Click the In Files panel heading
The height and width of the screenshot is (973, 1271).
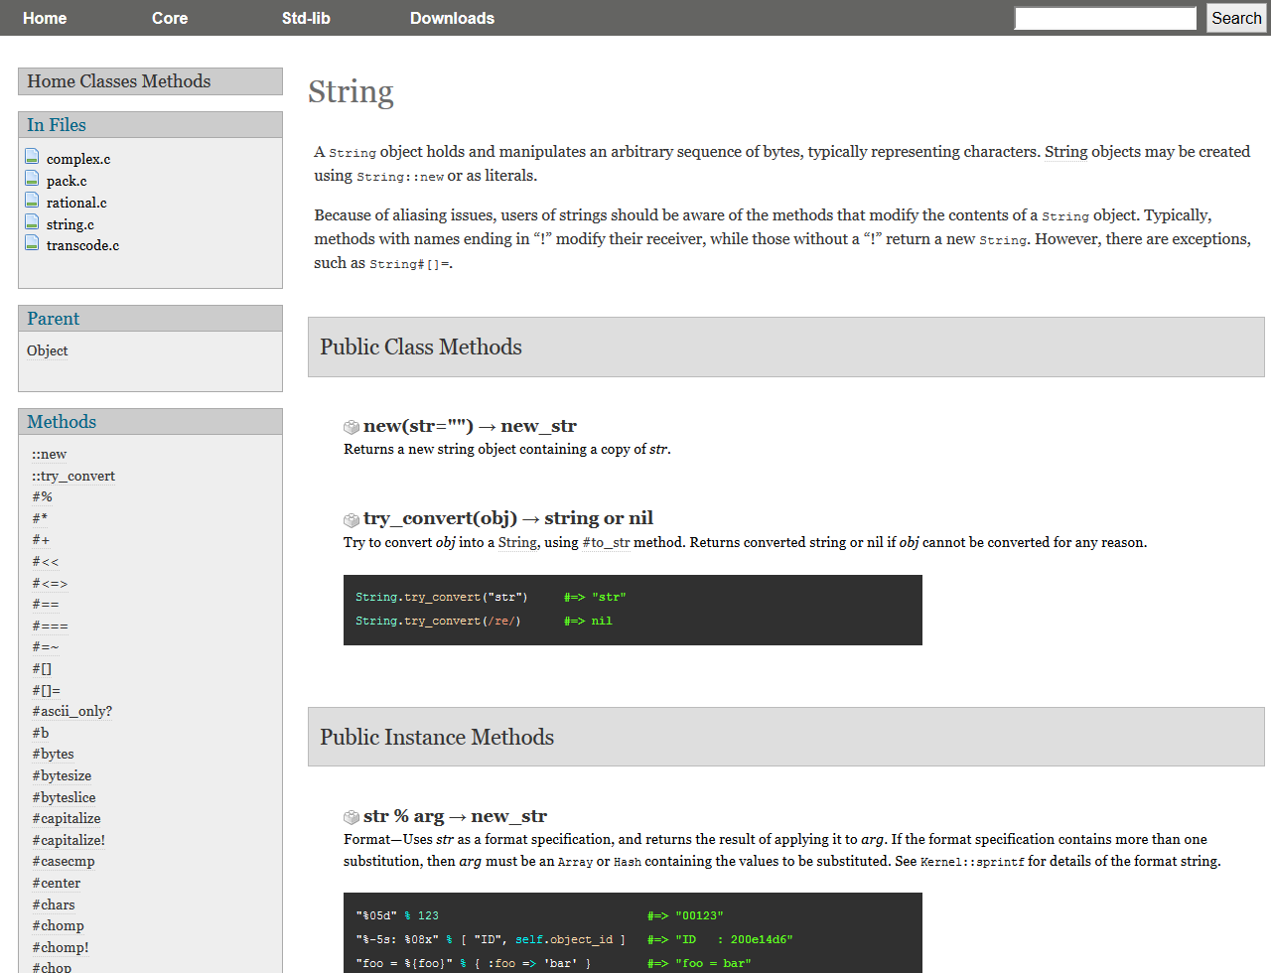(x=150, y=125)
